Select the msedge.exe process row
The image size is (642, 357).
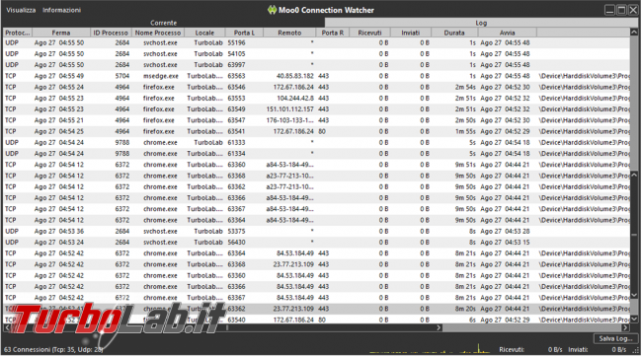[316, 76]
